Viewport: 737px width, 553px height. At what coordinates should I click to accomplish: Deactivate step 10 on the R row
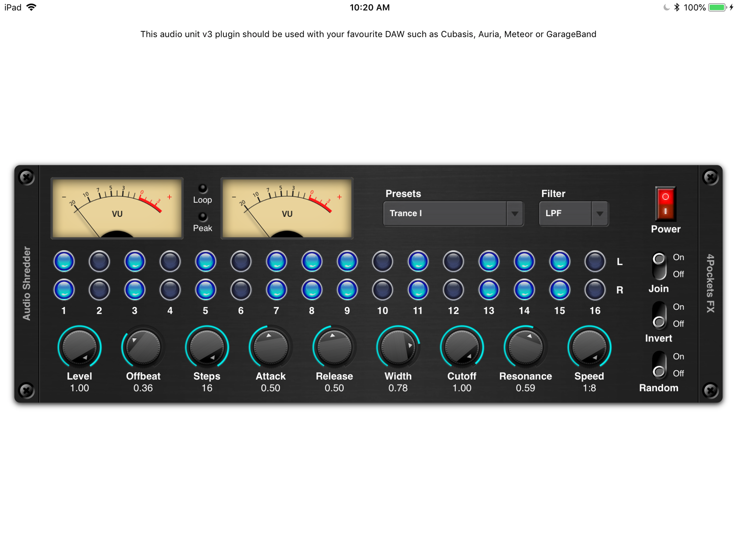coord(382,290)
